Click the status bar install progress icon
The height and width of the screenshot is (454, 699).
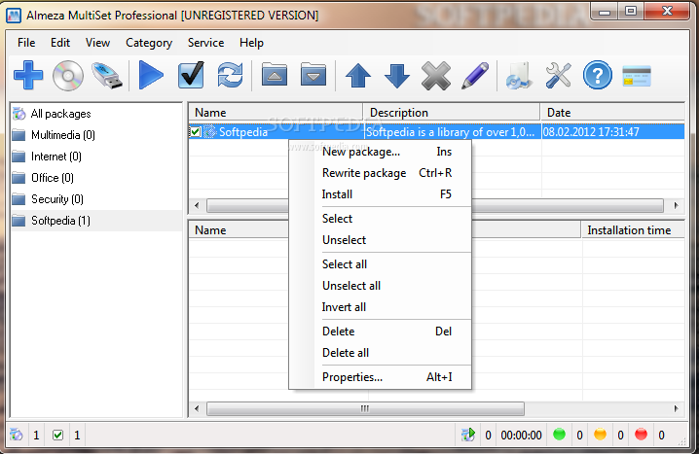coord(468,435)
